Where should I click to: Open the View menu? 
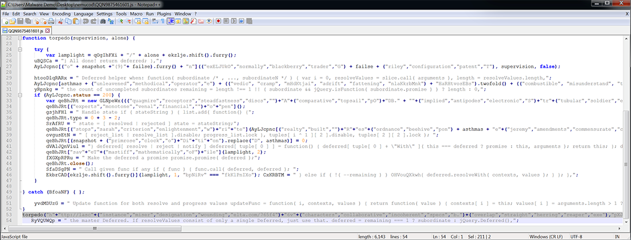tap(44, 14)
